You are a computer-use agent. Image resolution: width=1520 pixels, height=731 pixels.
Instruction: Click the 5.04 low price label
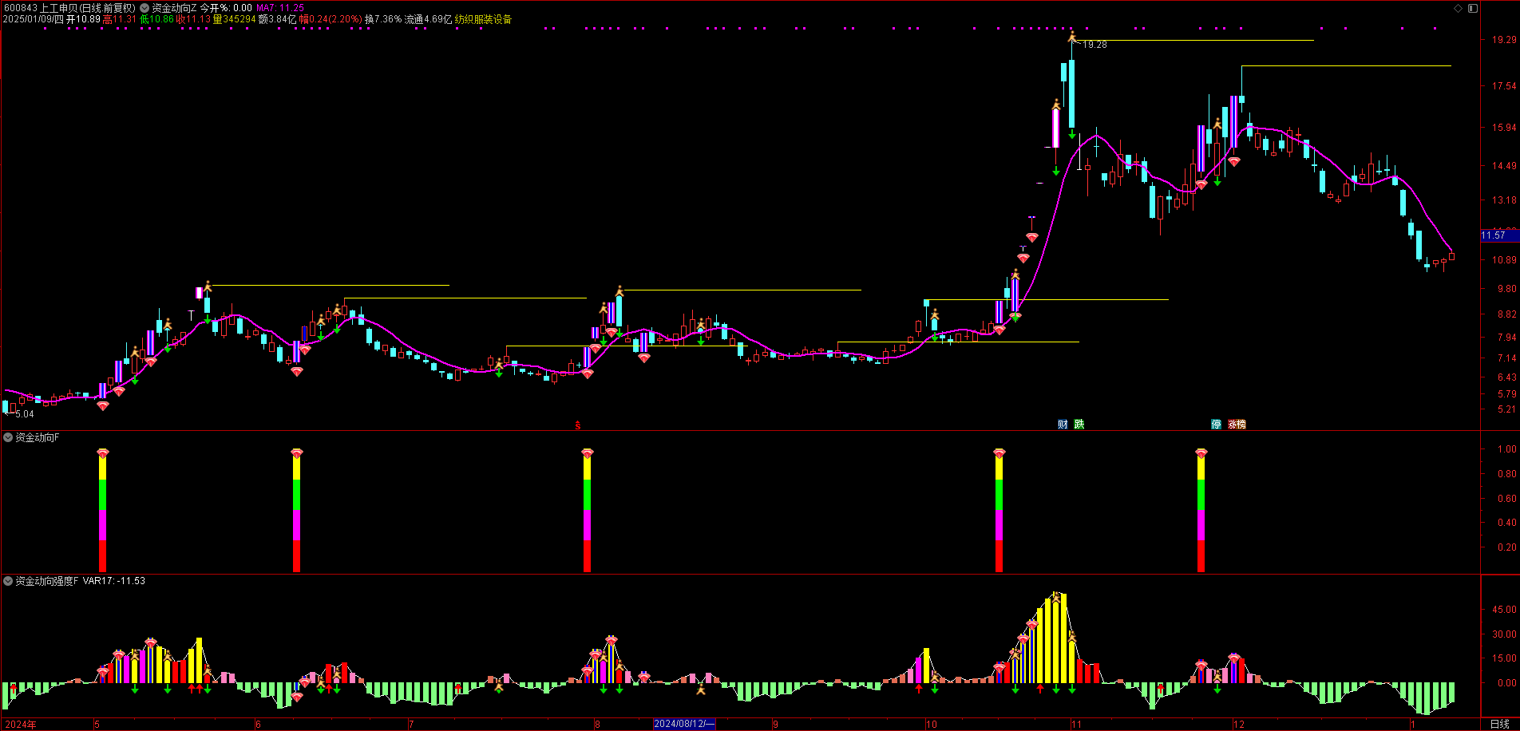pyautogui.click(x=24, y=414)
